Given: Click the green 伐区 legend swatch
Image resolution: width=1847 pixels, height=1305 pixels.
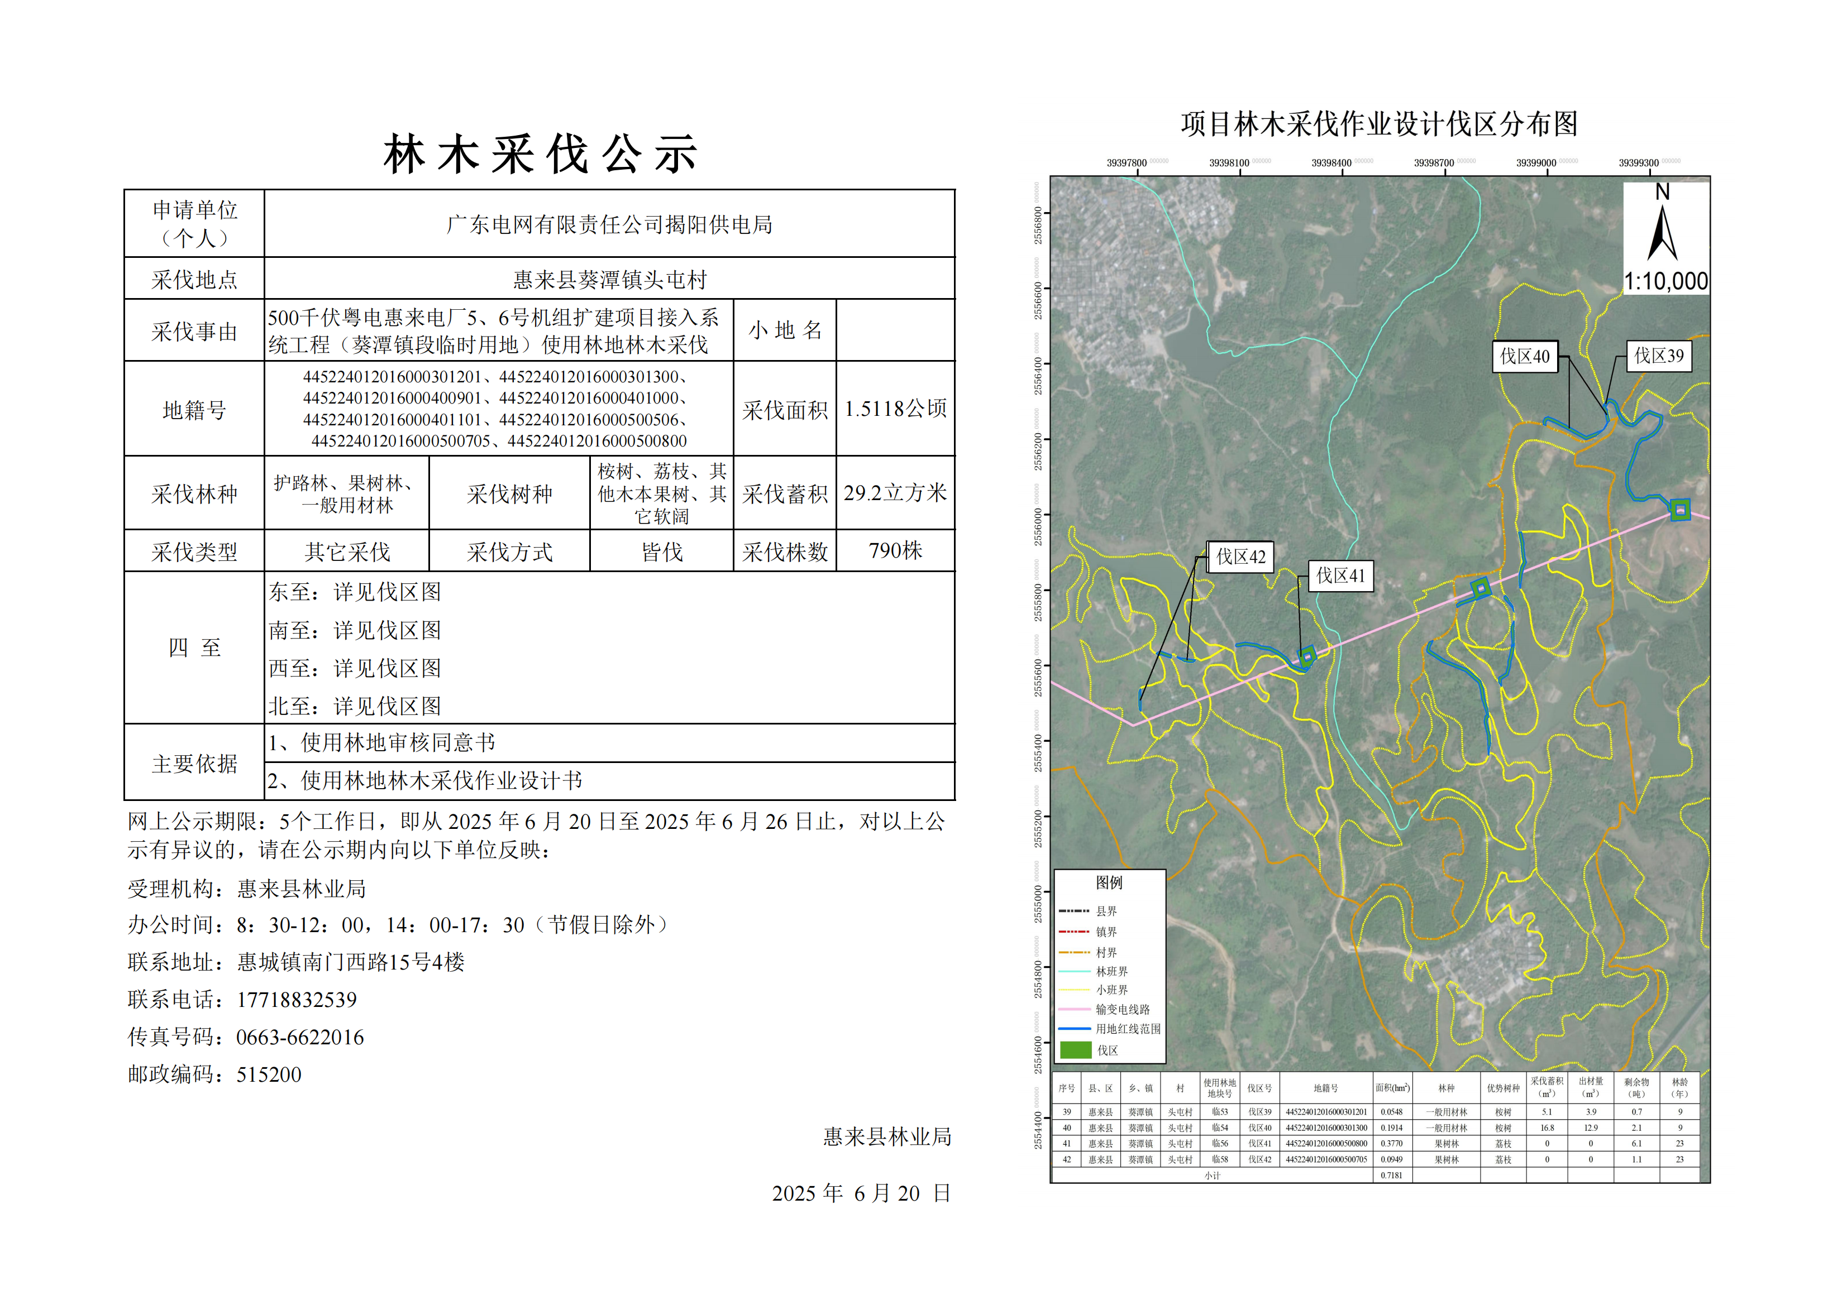Looking at the screenshot, I should tap(1076, 1050).
